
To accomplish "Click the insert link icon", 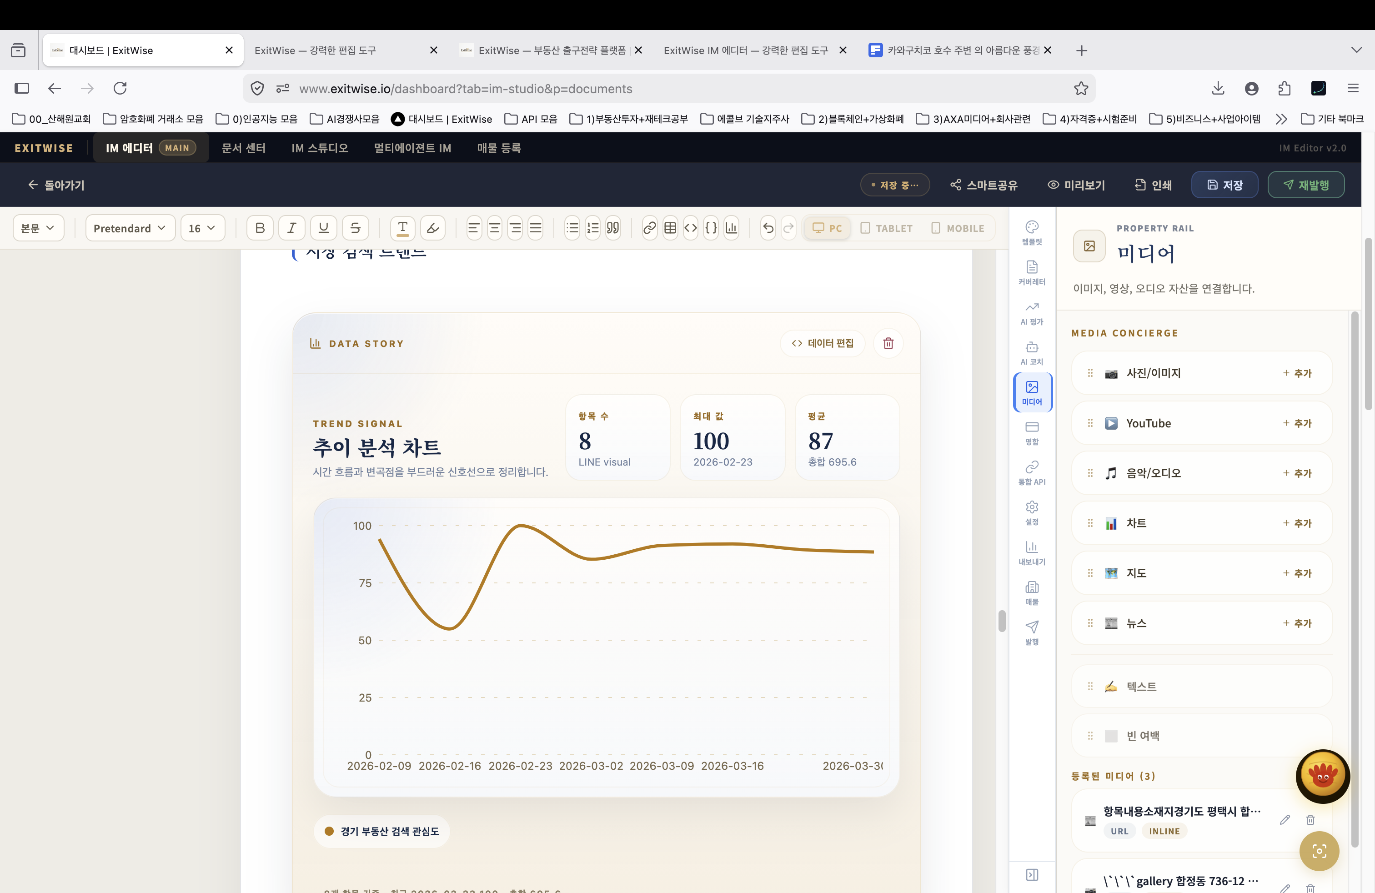I will pyautogui.click(x=649, y=228).
